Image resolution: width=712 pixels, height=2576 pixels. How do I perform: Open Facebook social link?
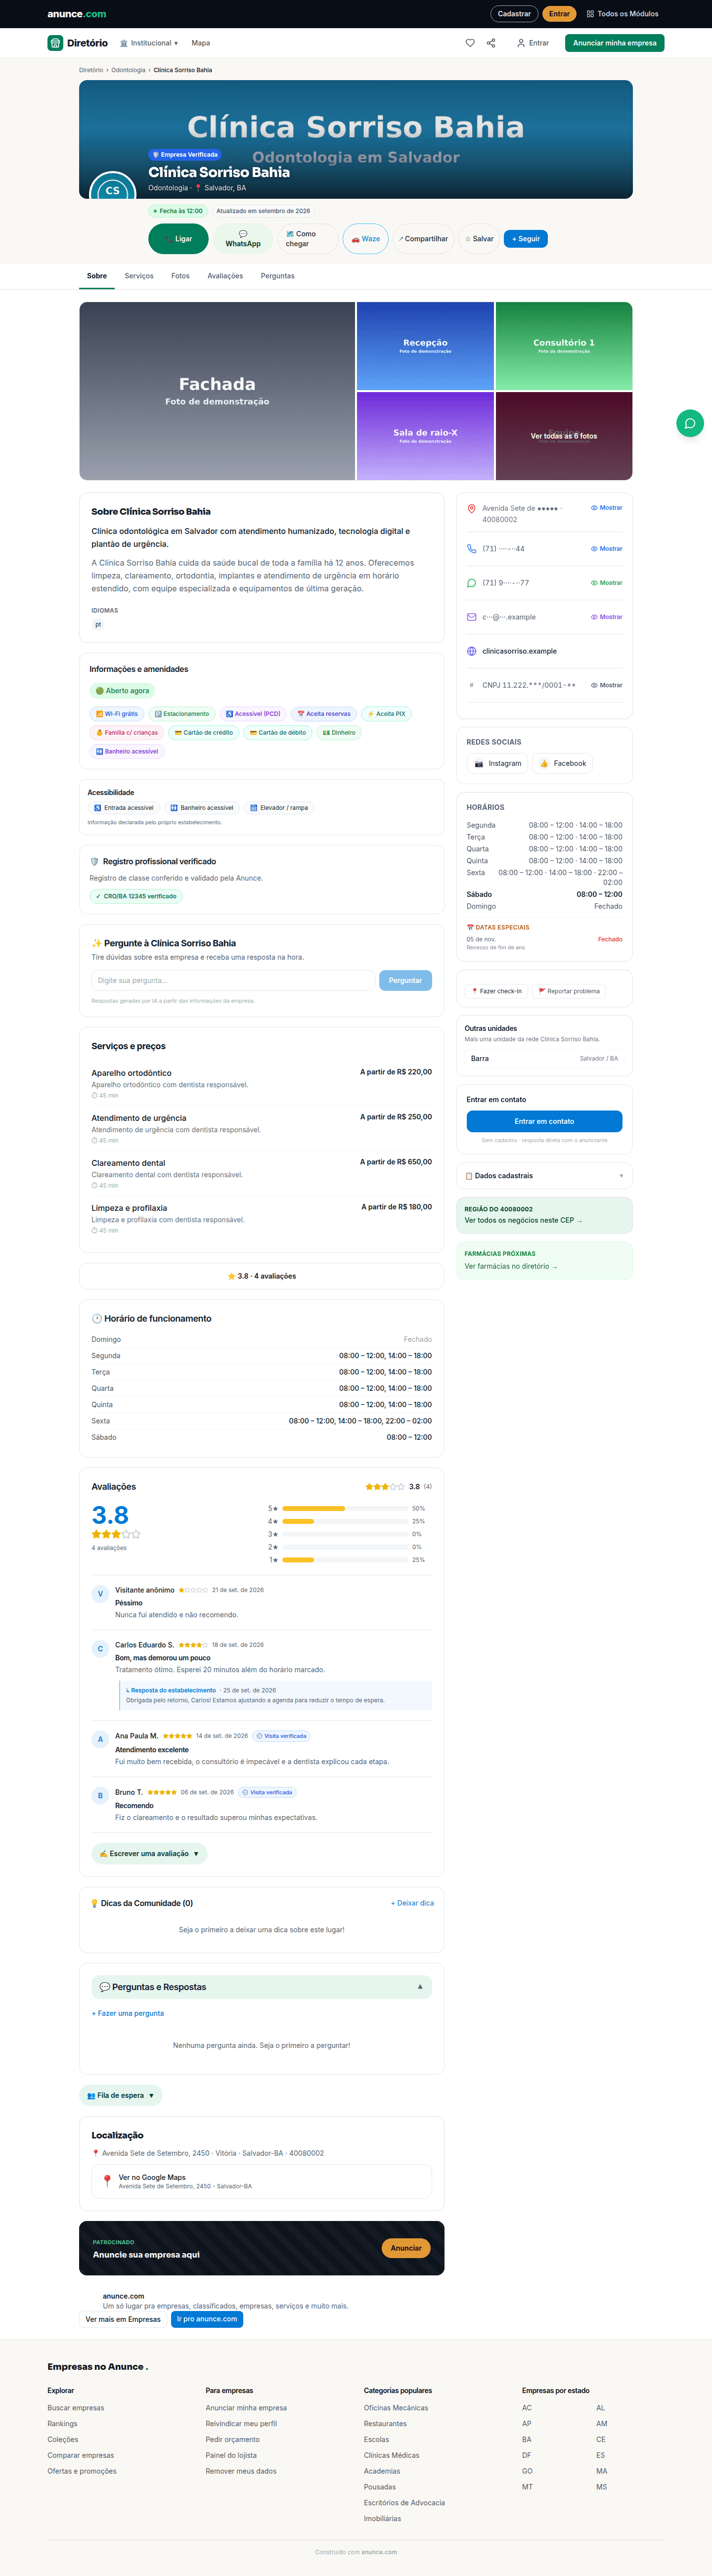point(562,763)
